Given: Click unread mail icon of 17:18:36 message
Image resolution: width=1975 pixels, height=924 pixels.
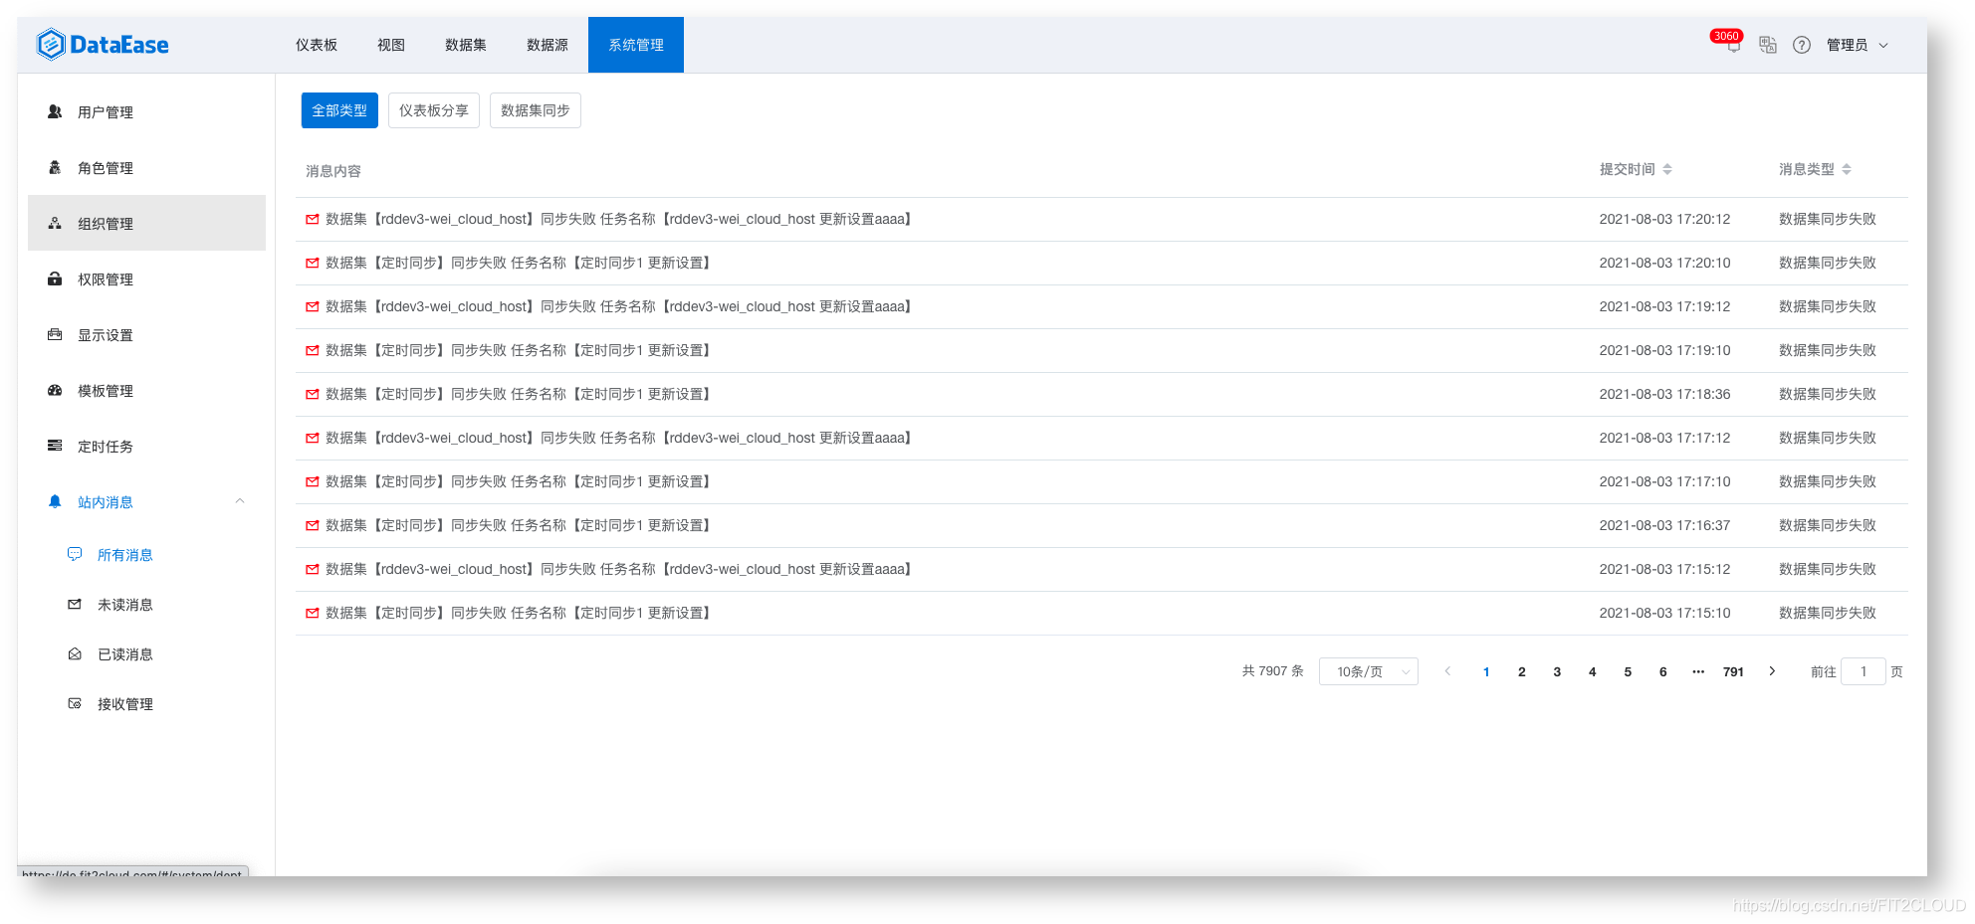Looking at the screenshot, I should (x=313, y=394).
